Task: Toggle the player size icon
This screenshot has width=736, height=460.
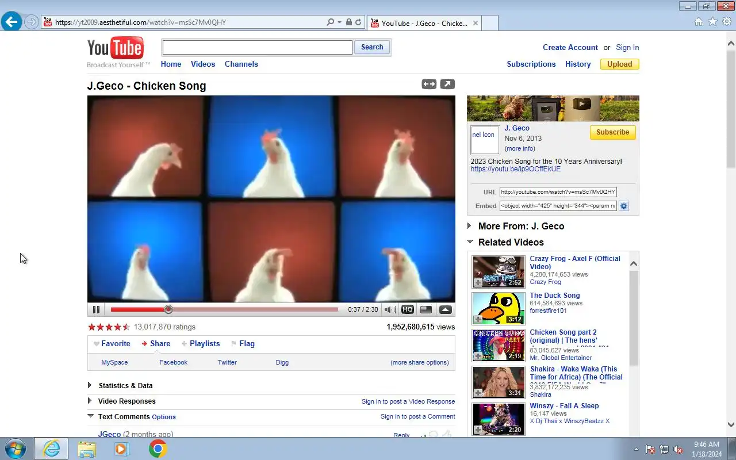Action: click(426, 309)
